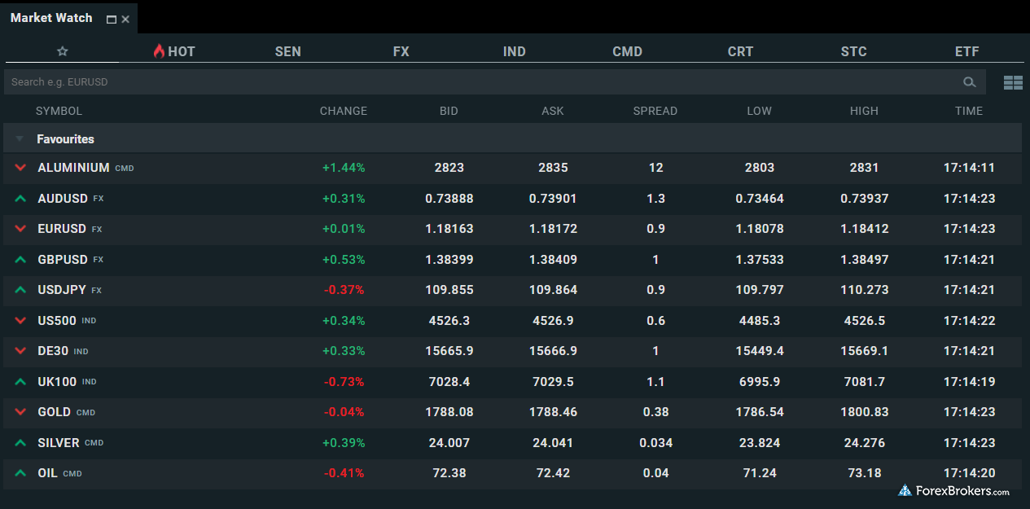This screenshot has height=509, width=1030.
Task: Sort by the CHANGE column header
Action: [343, 111]
